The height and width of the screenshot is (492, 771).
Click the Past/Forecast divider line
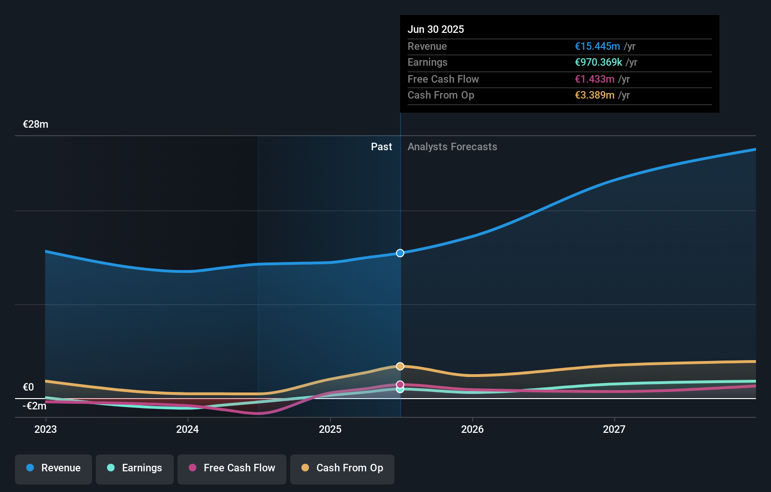click(400, 282)
